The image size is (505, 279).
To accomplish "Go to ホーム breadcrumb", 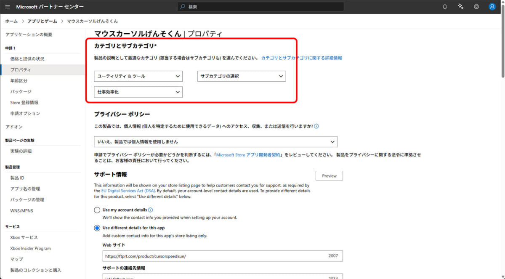I will (11, 21).
